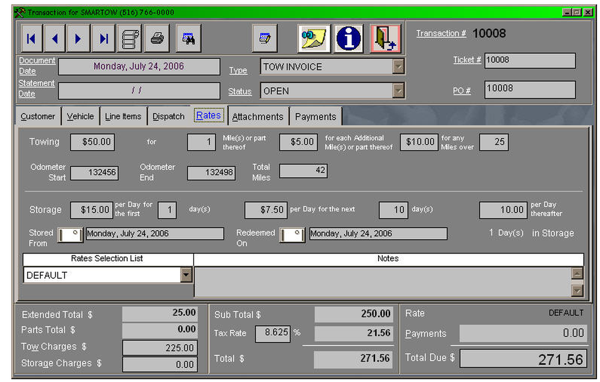Click inside the Tax Rate field
Screen dimensions: 600x382
click(273, 333)
